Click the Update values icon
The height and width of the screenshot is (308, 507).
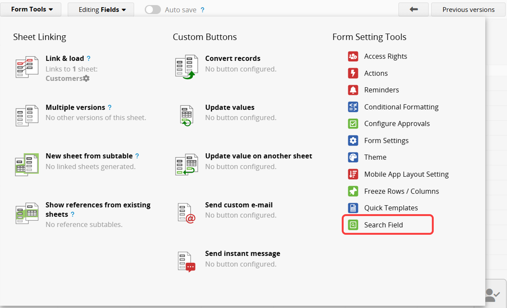click(186, 115)
